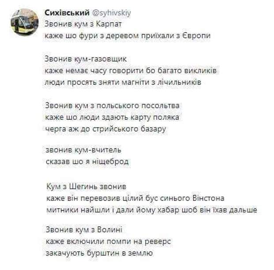Click the line 'каже немає часу говорити'
The image size is (274, 270).
tap(130, 70)
